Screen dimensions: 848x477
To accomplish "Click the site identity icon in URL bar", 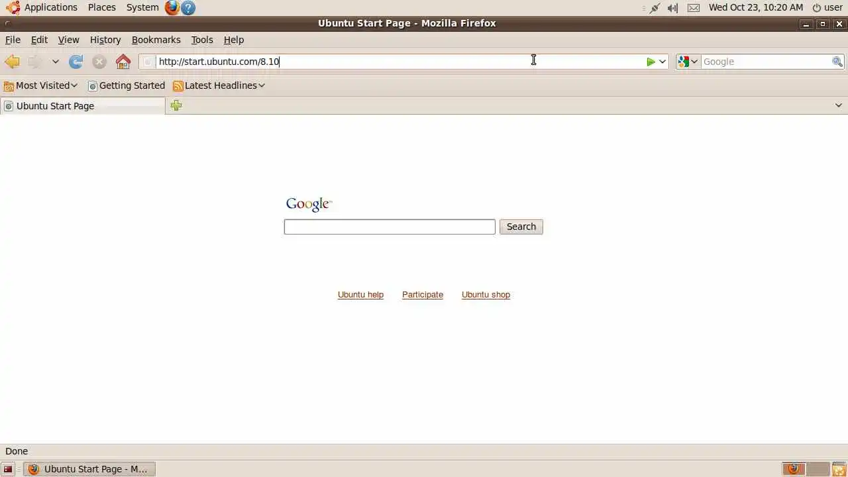I will click(x=148, y=62).
